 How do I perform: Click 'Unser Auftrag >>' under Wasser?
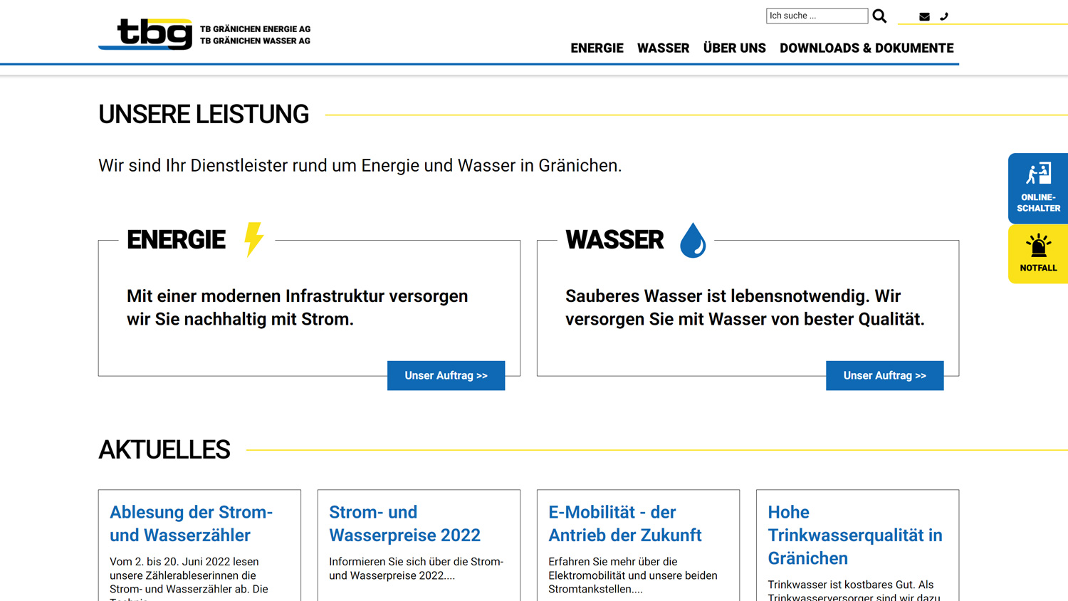(884, 375)
